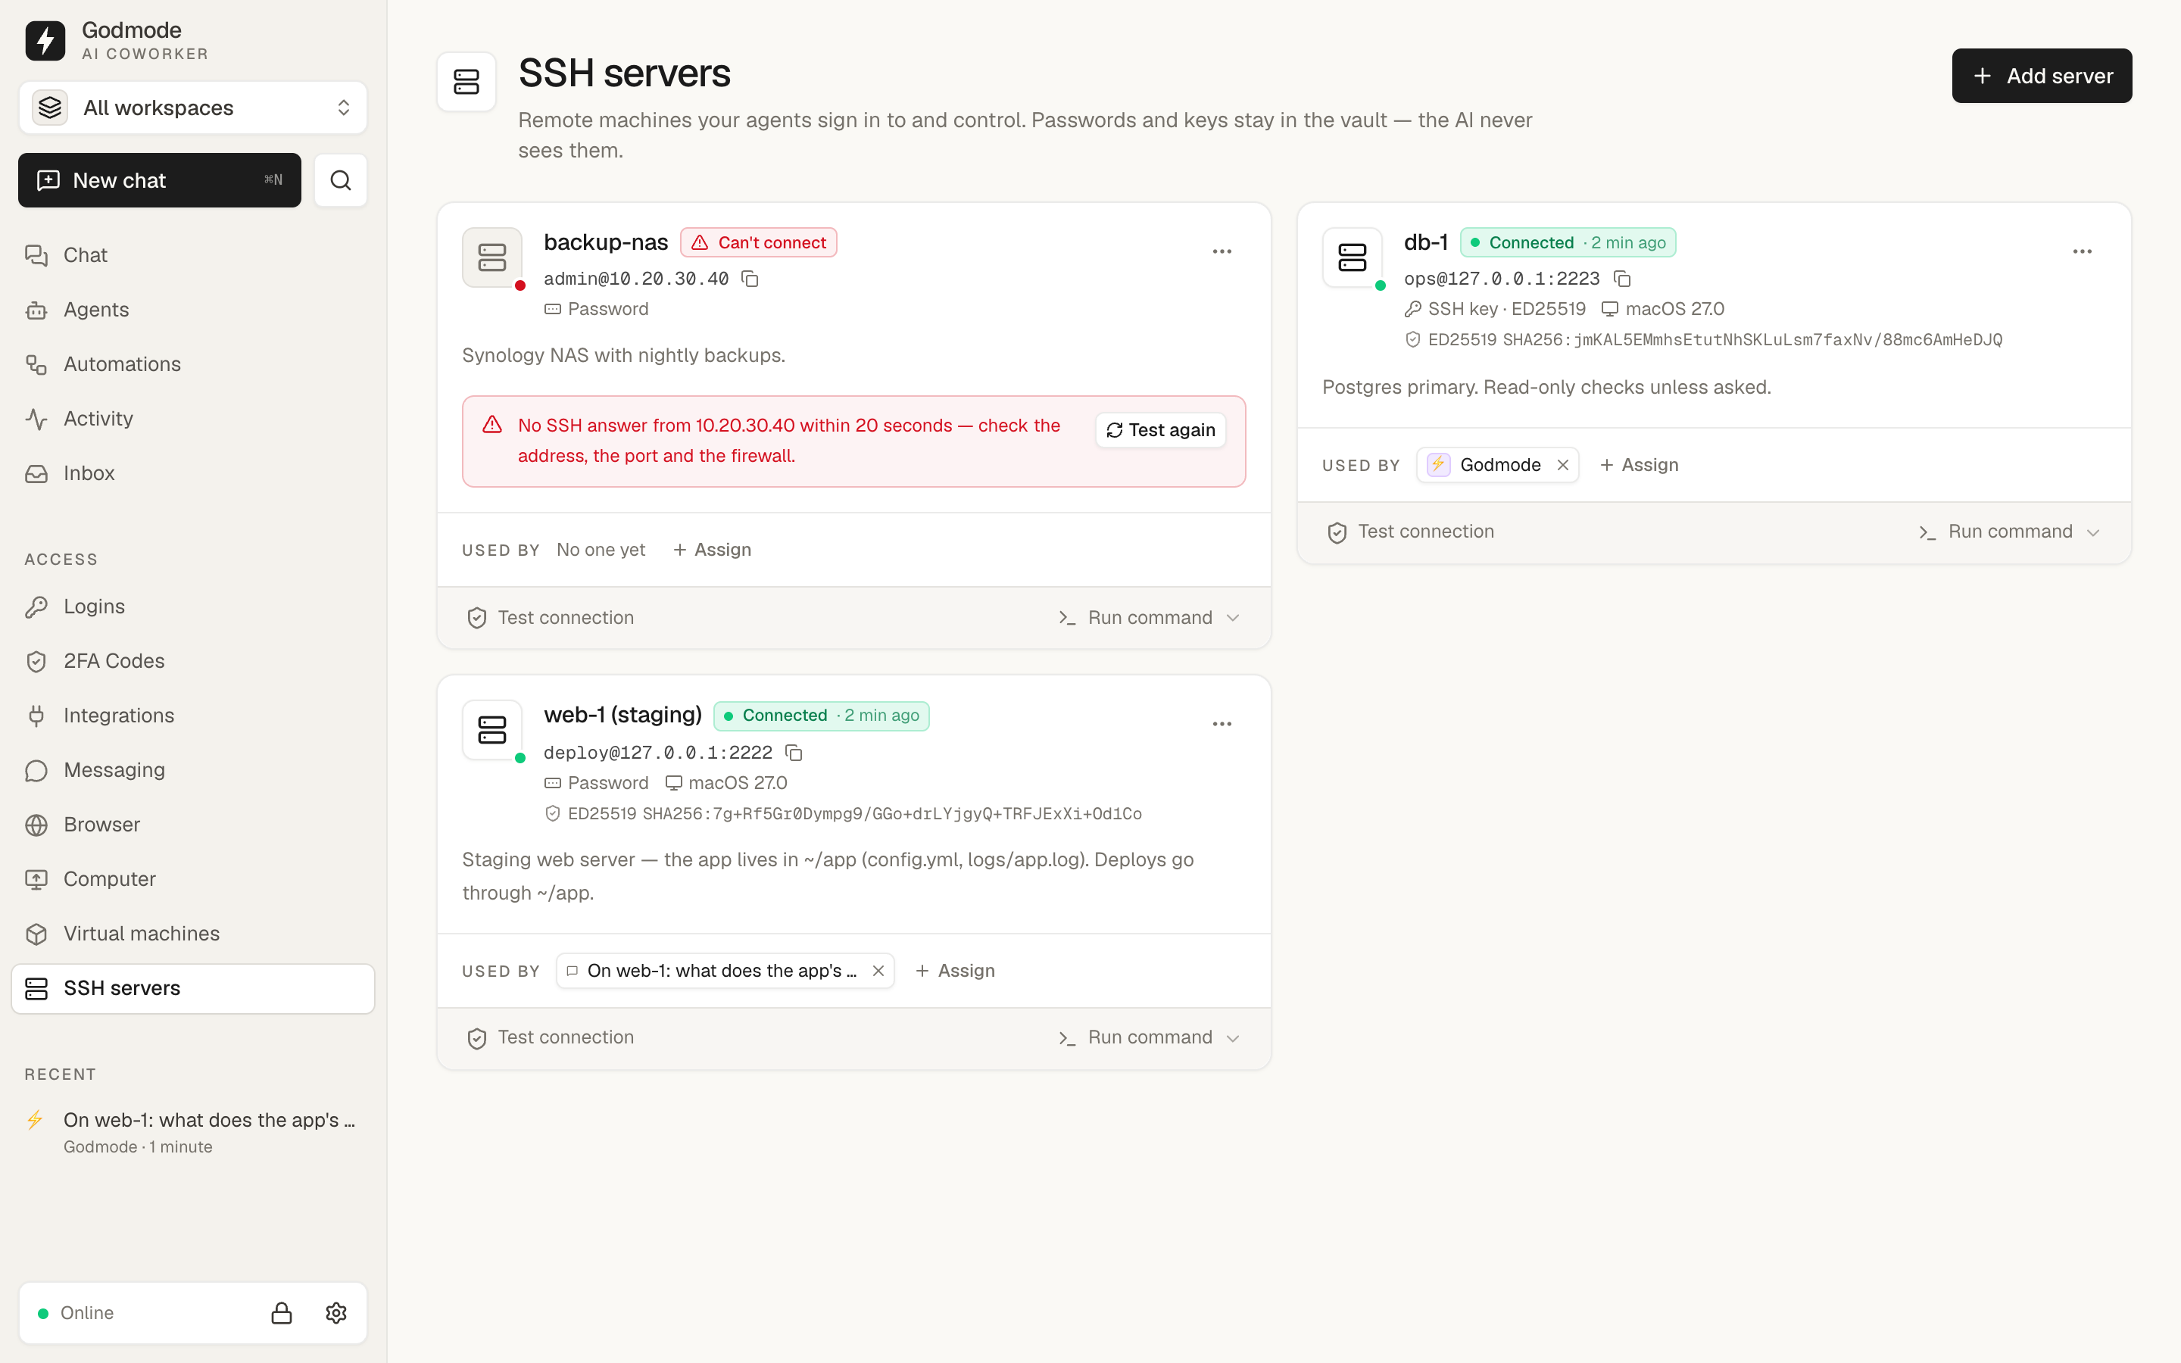Image resolution: width=2181 pixels, height=1363 pixels.
Task: Copy the admin@10.20.30.40 address
Action: tap(750, 279)
